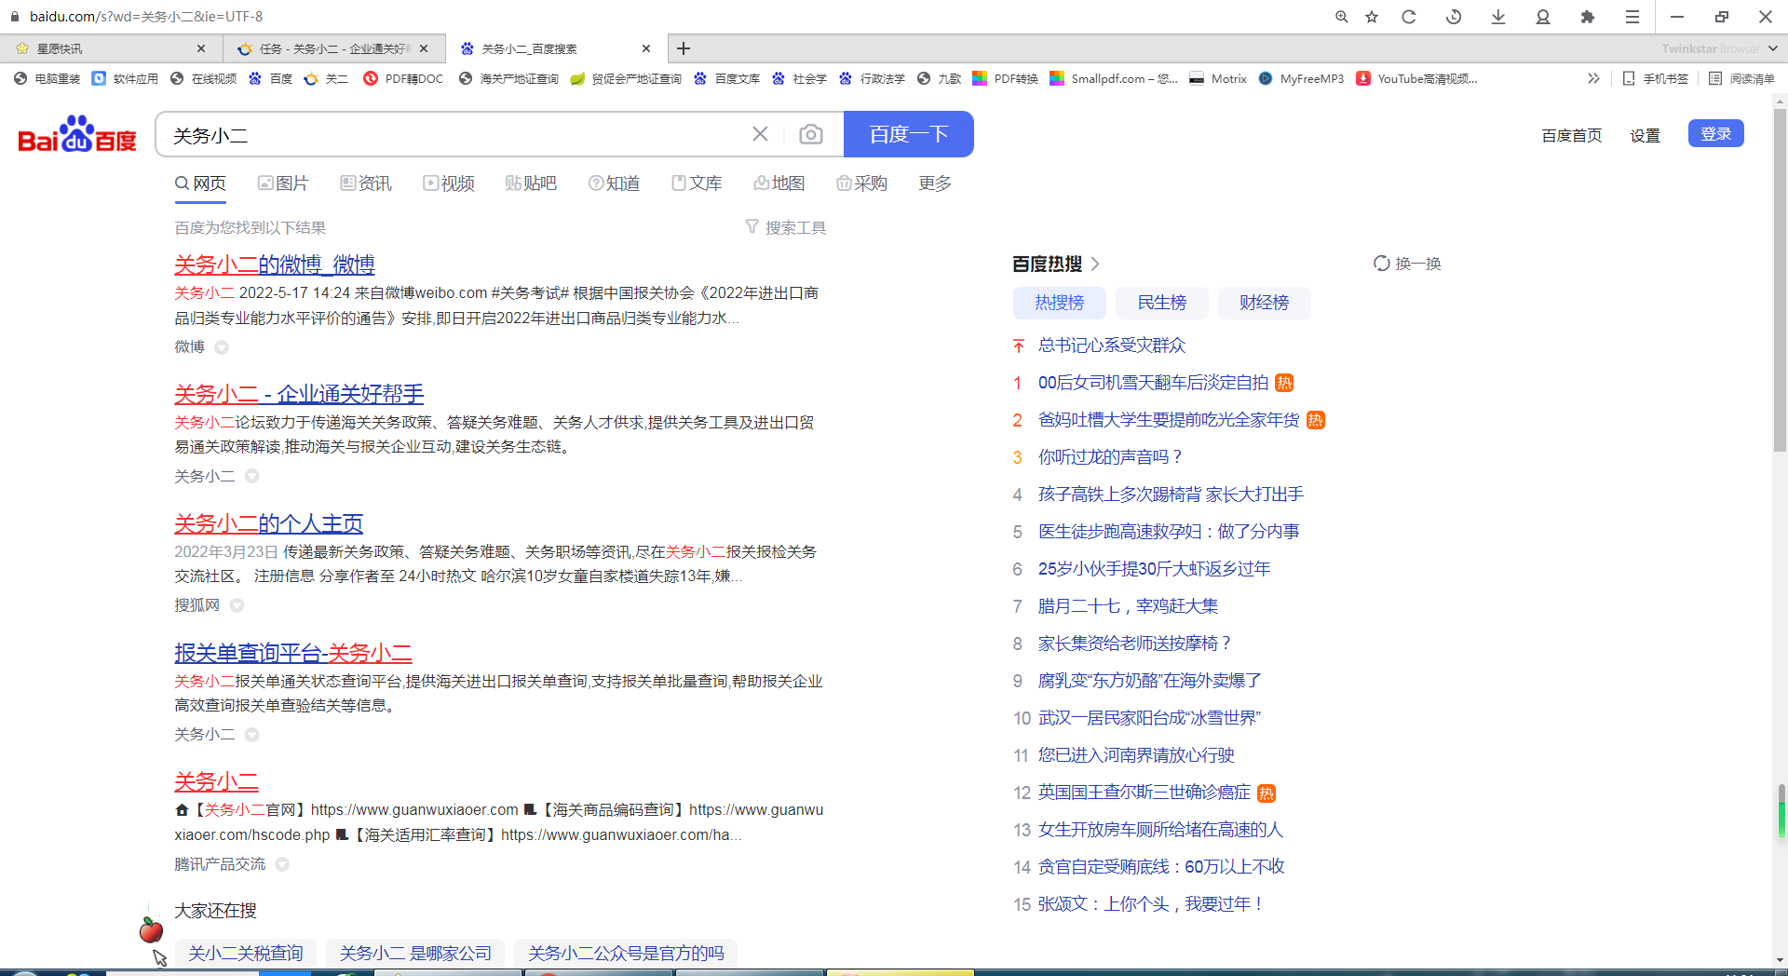Open 手机书签 mobile bookmarks
Viewport: 1788px width, 976px height.
coord(1656,78)
